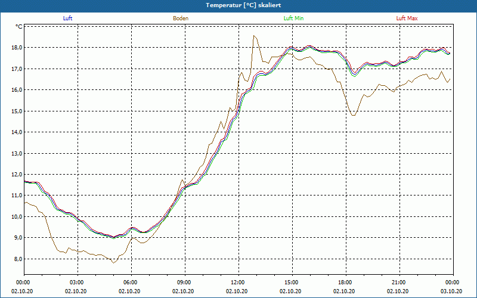The image size is (477, 298).
Task: Click the blue 'Luft' legend label
Action: tap(67, 18)
